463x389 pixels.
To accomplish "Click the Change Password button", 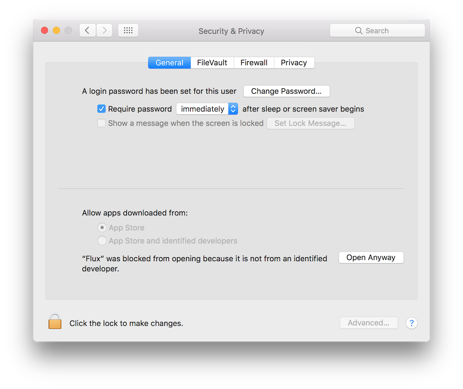I will tap(286, 91).
